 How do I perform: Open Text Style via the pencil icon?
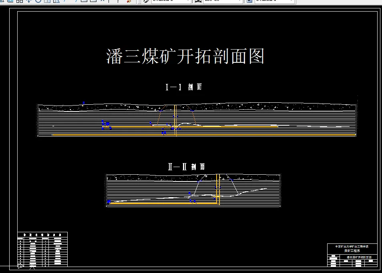point(145,2)
